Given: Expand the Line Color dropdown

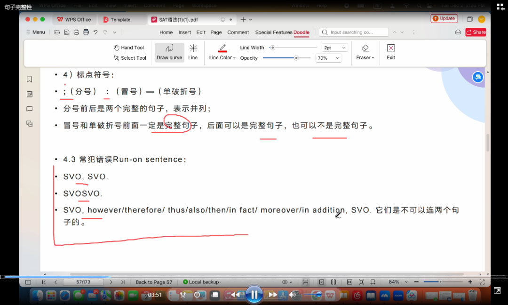Looking at the screenshot, I should (222, 57).
